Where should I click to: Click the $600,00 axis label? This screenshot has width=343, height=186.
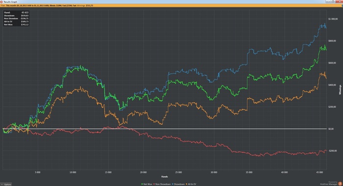[332, 63]
